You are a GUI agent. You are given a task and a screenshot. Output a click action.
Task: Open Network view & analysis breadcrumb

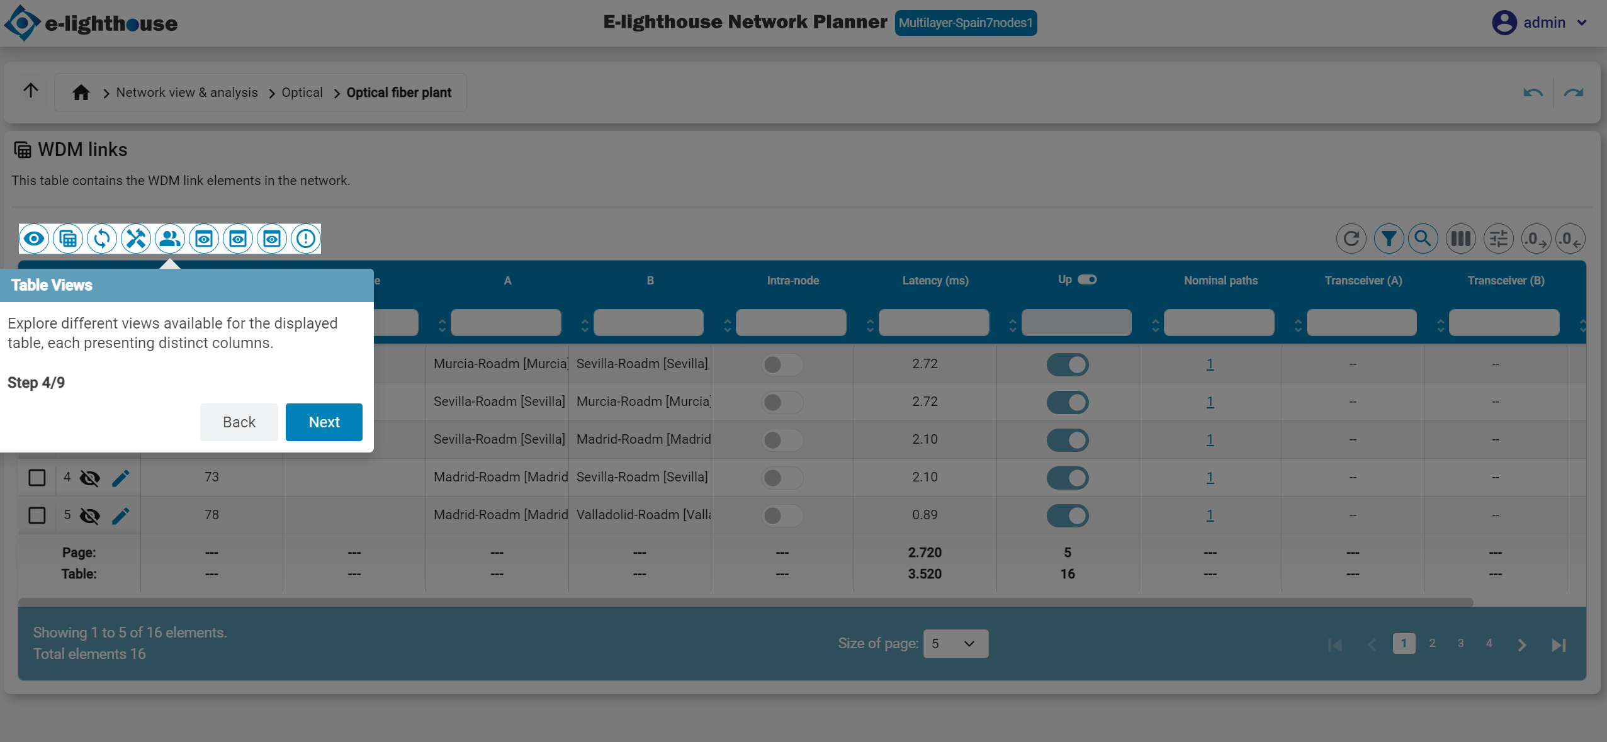click(x=187, y=93)
